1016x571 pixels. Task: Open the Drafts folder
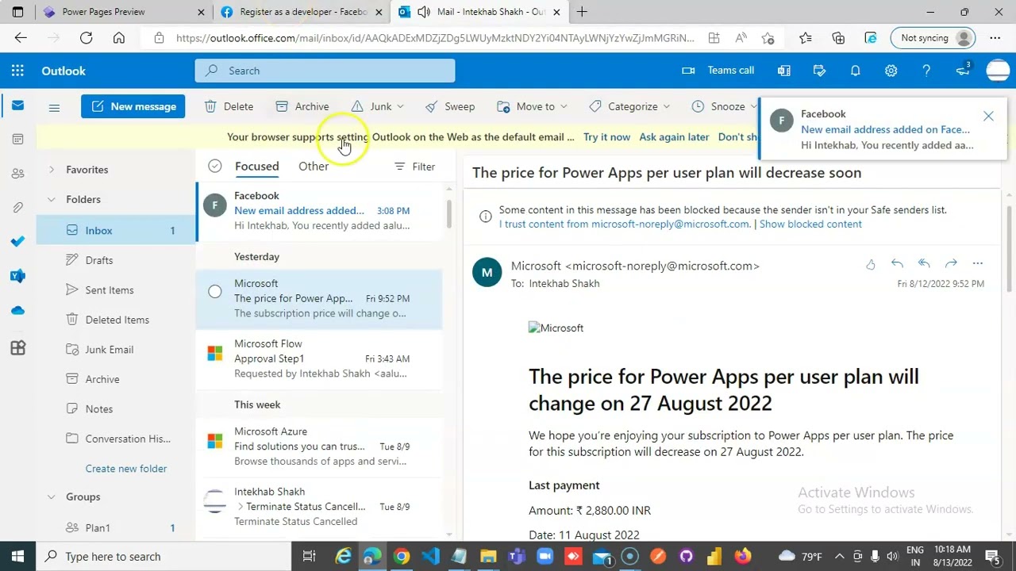point(116,260)
